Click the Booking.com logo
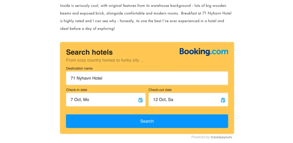 (204, 52)
